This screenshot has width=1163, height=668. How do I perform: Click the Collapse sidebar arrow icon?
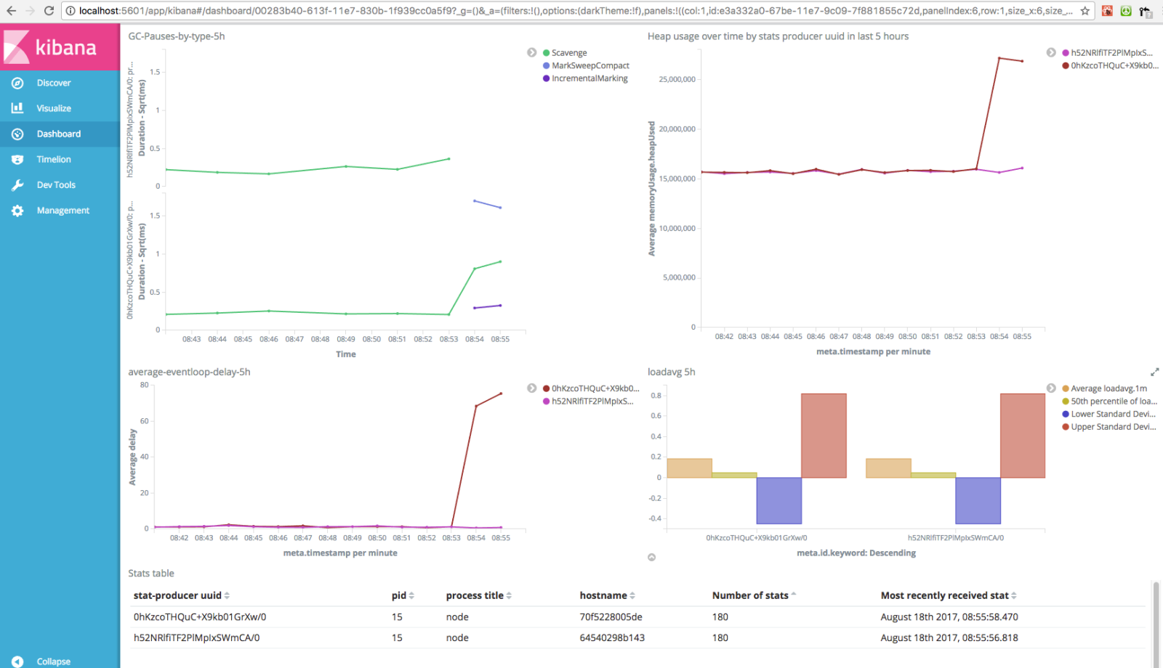click(x=17, y=661)
